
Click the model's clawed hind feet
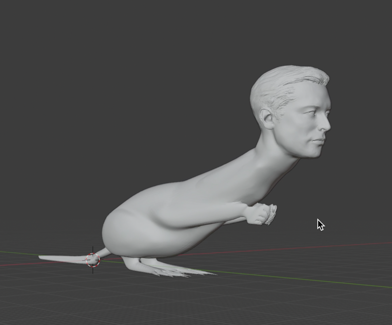pyautogui.click(x=170, y=267)
